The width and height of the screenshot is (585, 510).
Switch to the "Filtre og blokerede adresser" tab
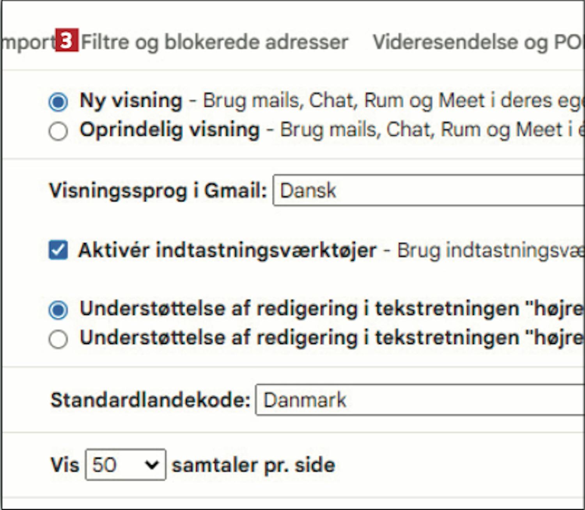[214, 42]
